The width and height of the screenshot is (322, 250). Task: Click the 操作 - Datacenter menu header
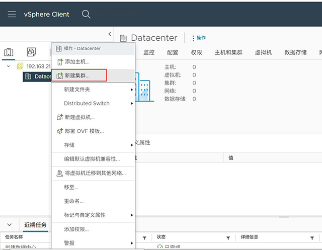pyautogui.click(x=93, y=48)
